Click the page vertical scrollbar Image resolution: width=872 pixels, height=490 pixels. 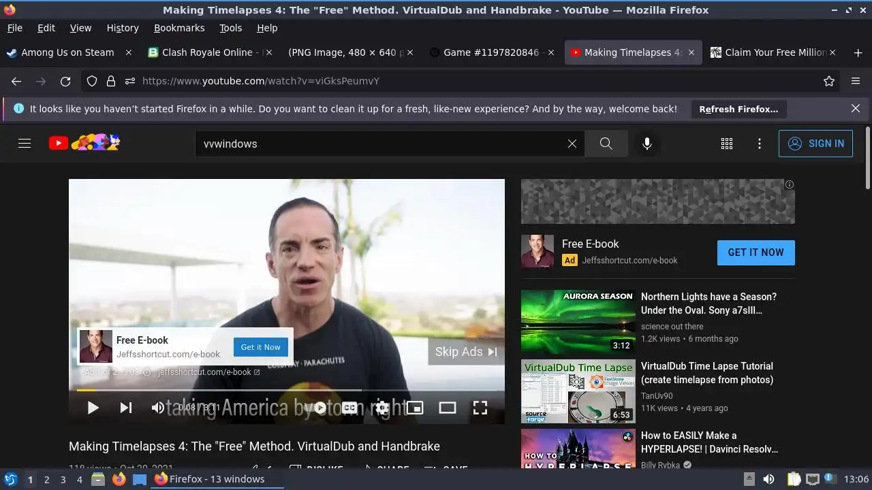(867, 159)
